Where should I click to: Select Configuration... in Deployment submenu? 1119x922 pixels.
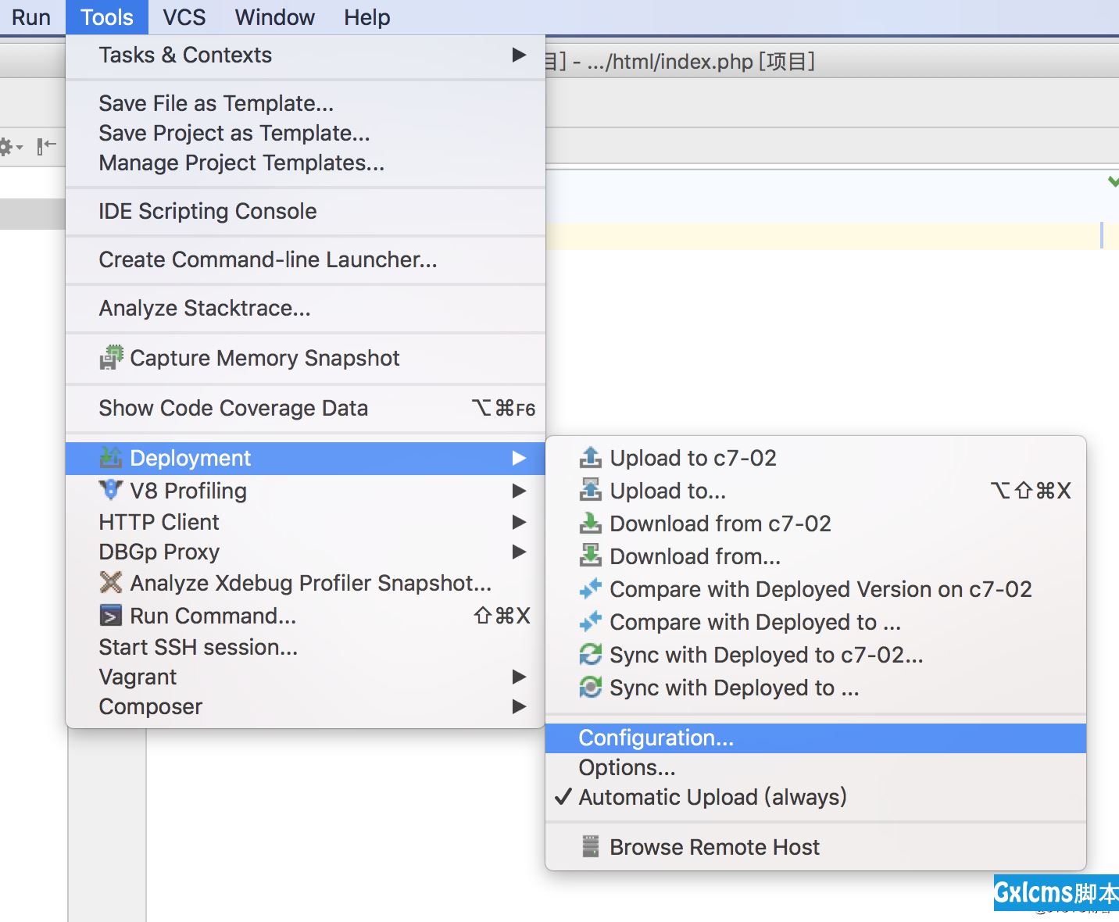(816, 738)
